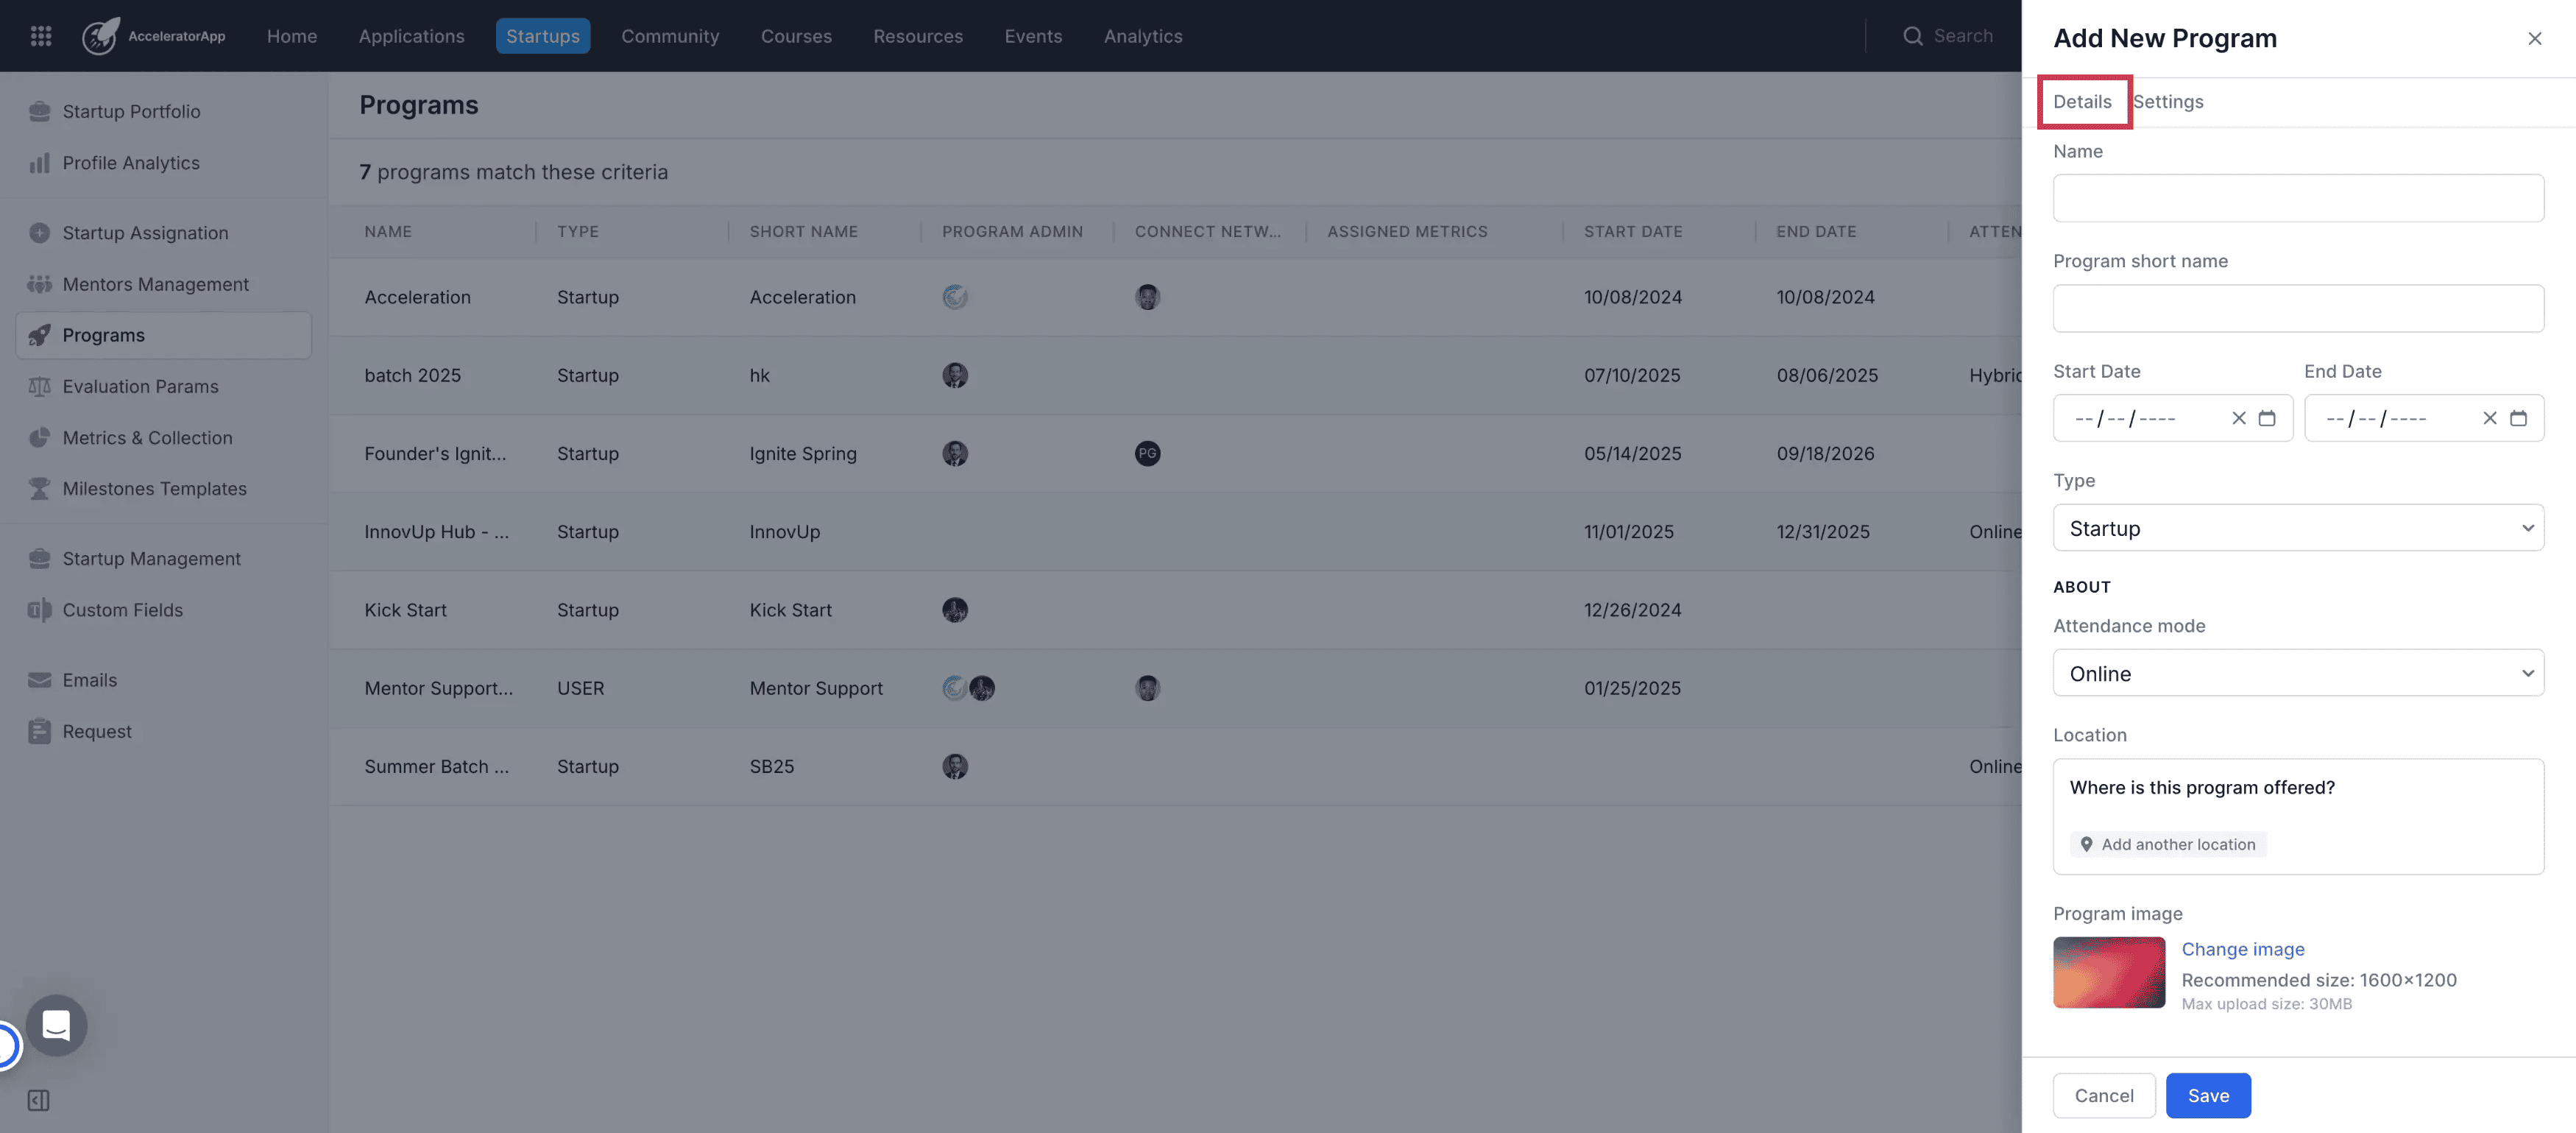The width and height of the screenshot is (2576, 1133).
Task: Open the InnovUp Hub program row
Action: click(x=1175, y=532)
